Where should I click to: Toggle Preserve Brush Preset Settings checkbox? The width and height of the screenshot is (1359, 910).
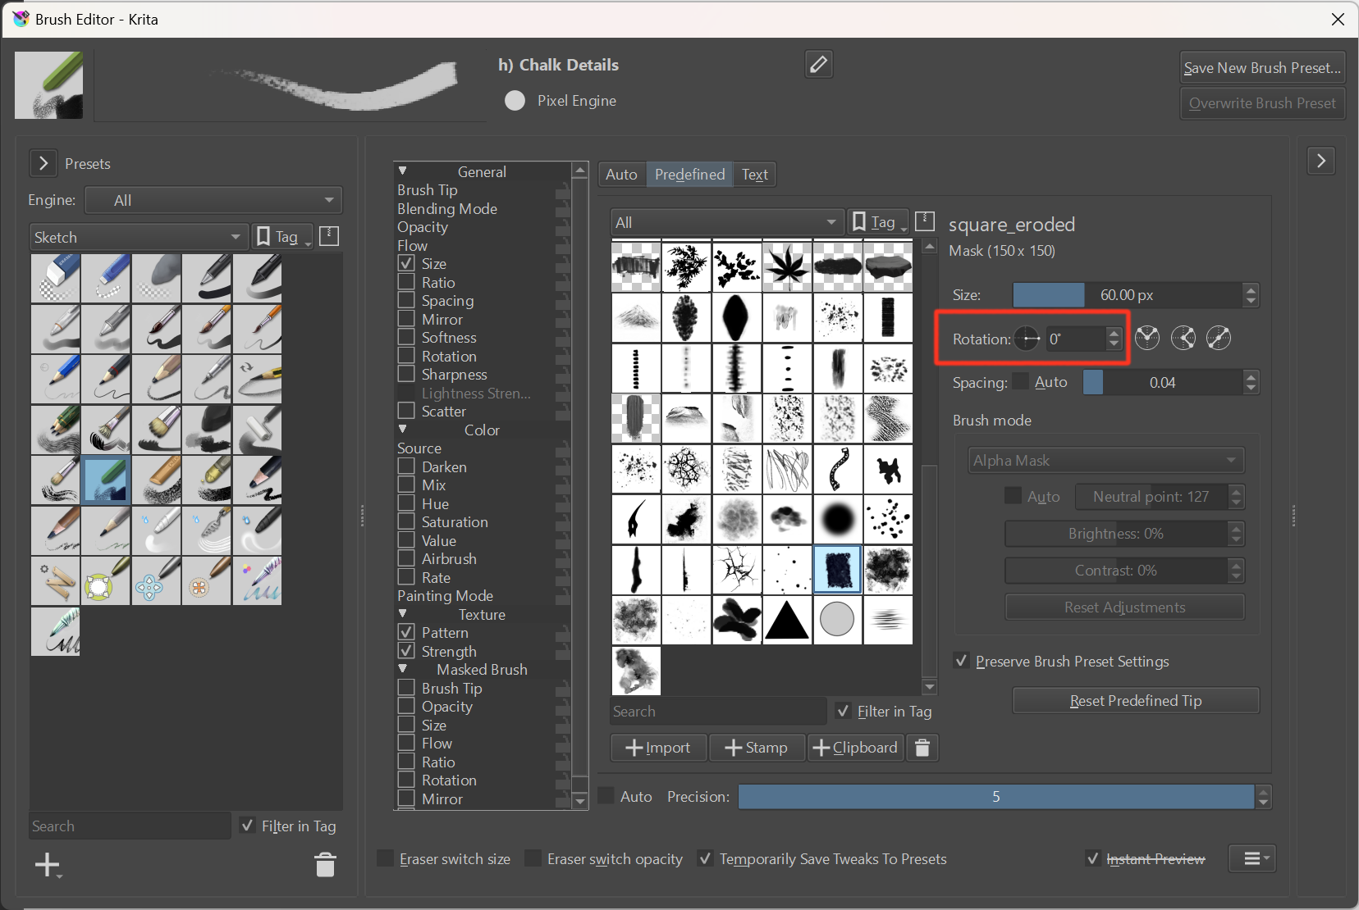[962, 661]
